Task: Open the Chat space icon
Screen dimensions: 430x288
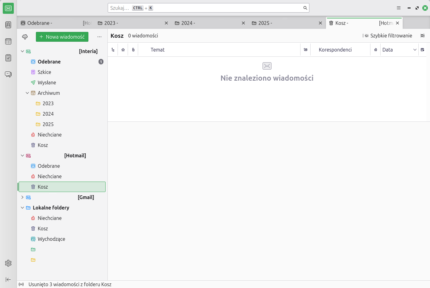Action: click(8, 74)
